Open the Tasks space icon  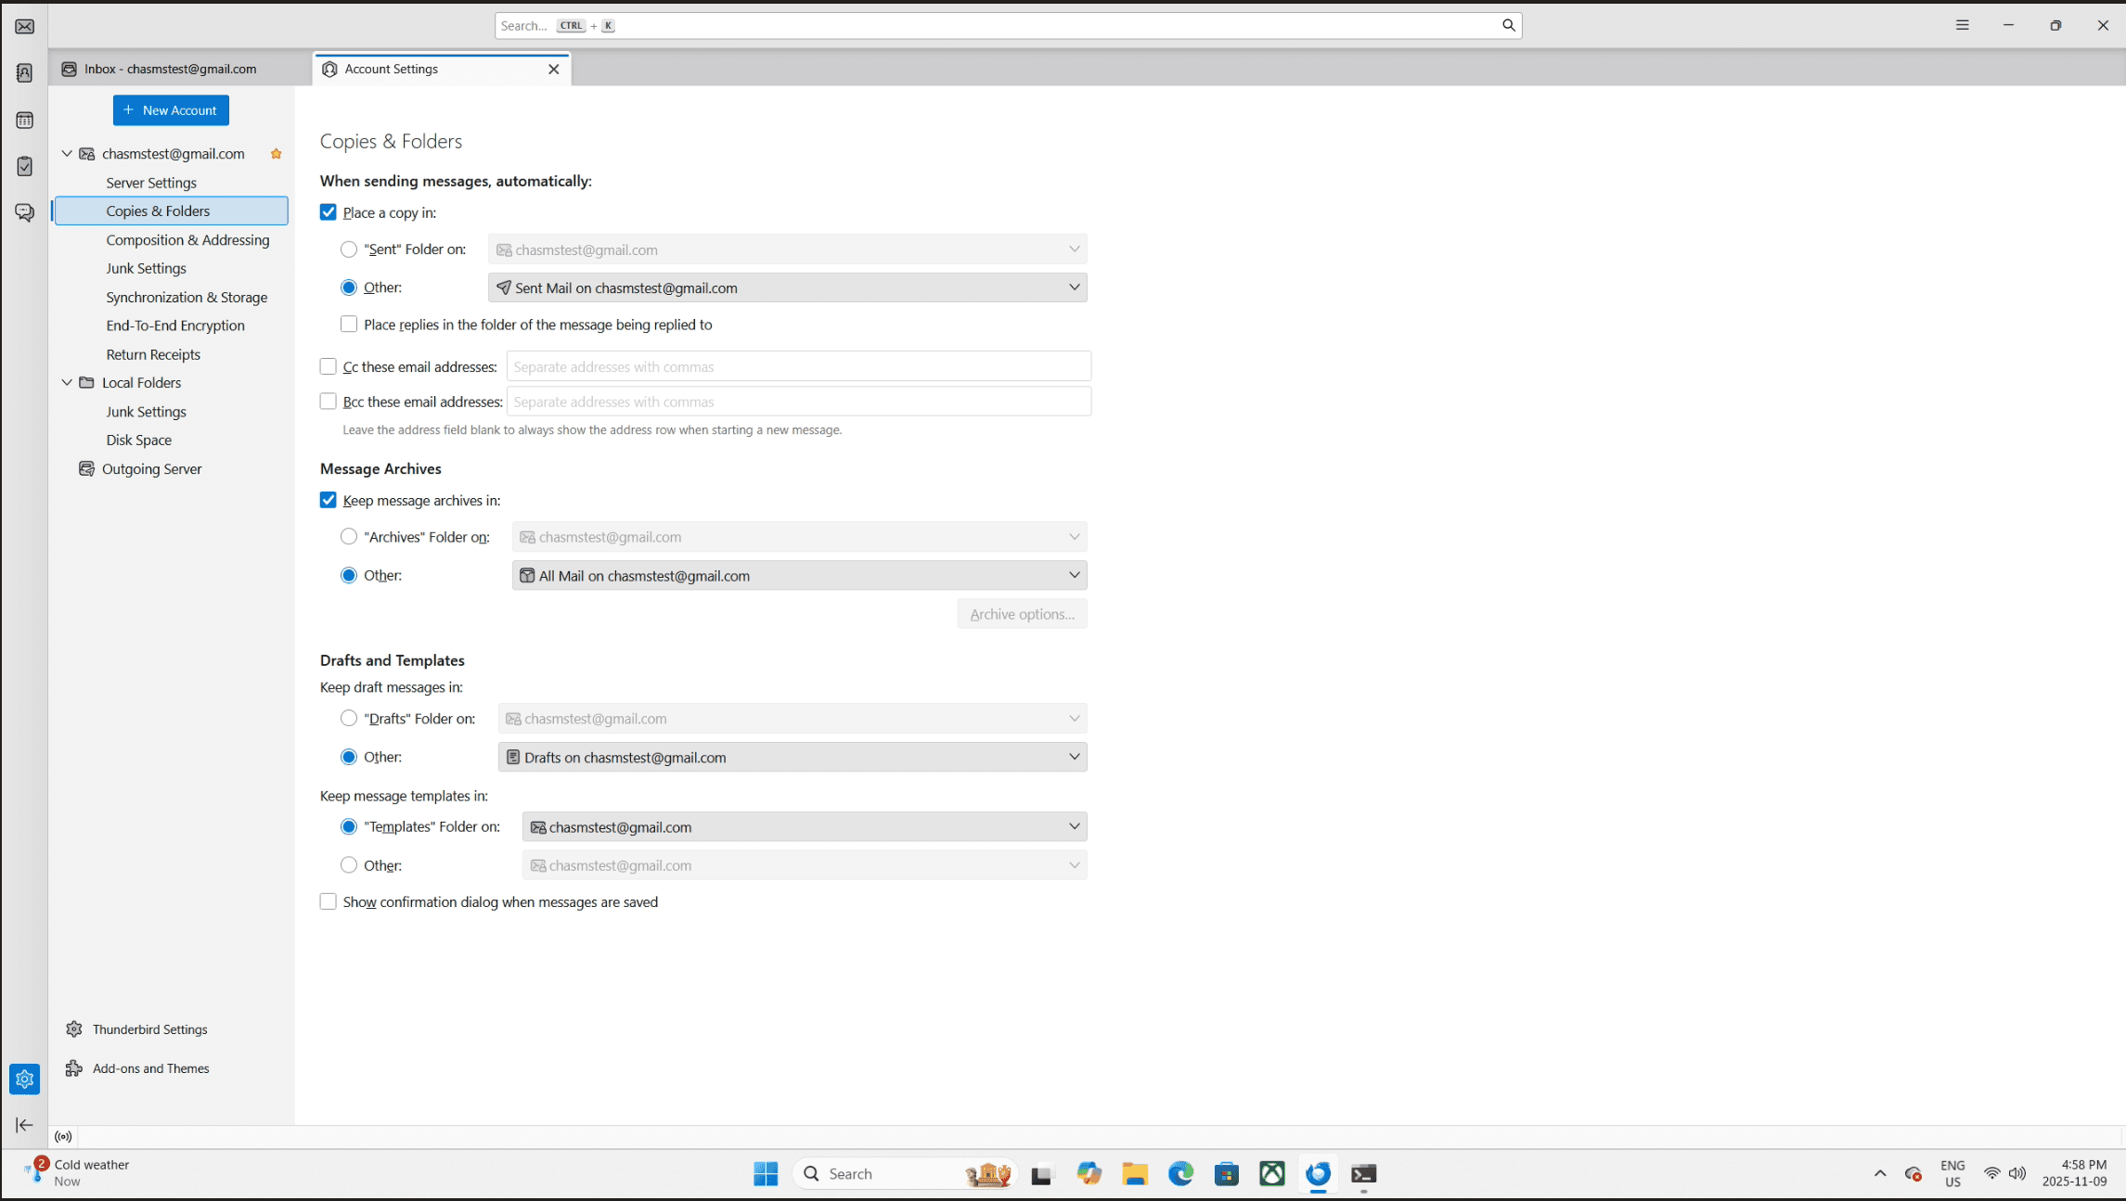tap(25, 167)
